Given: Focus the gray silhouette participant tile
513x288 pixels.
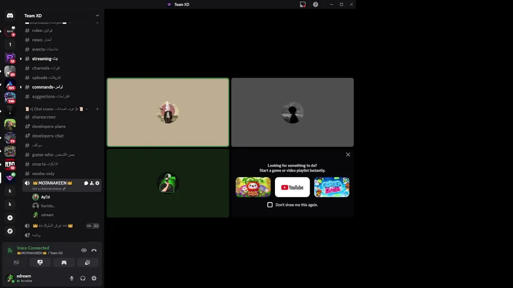Looking at the screenshot, I should (x=292, y=112).
